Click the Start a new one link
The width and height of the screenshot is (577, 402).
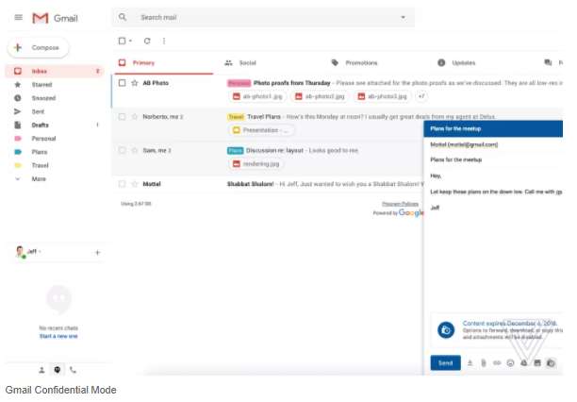[58, 336]
